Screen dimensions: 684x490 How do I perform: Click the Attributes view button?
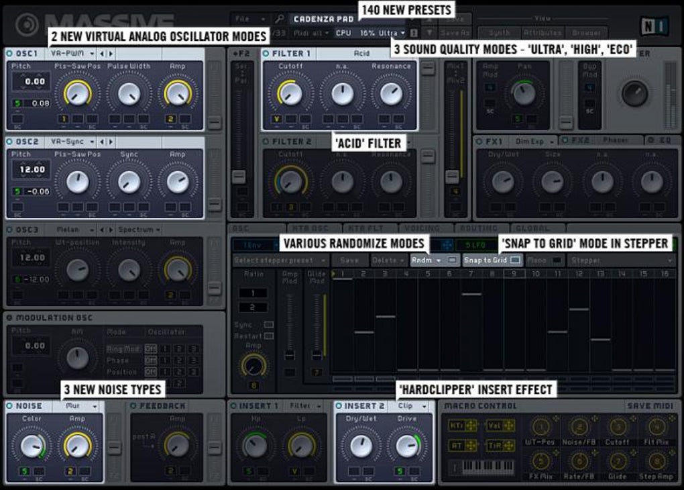(x=543, y=33)
